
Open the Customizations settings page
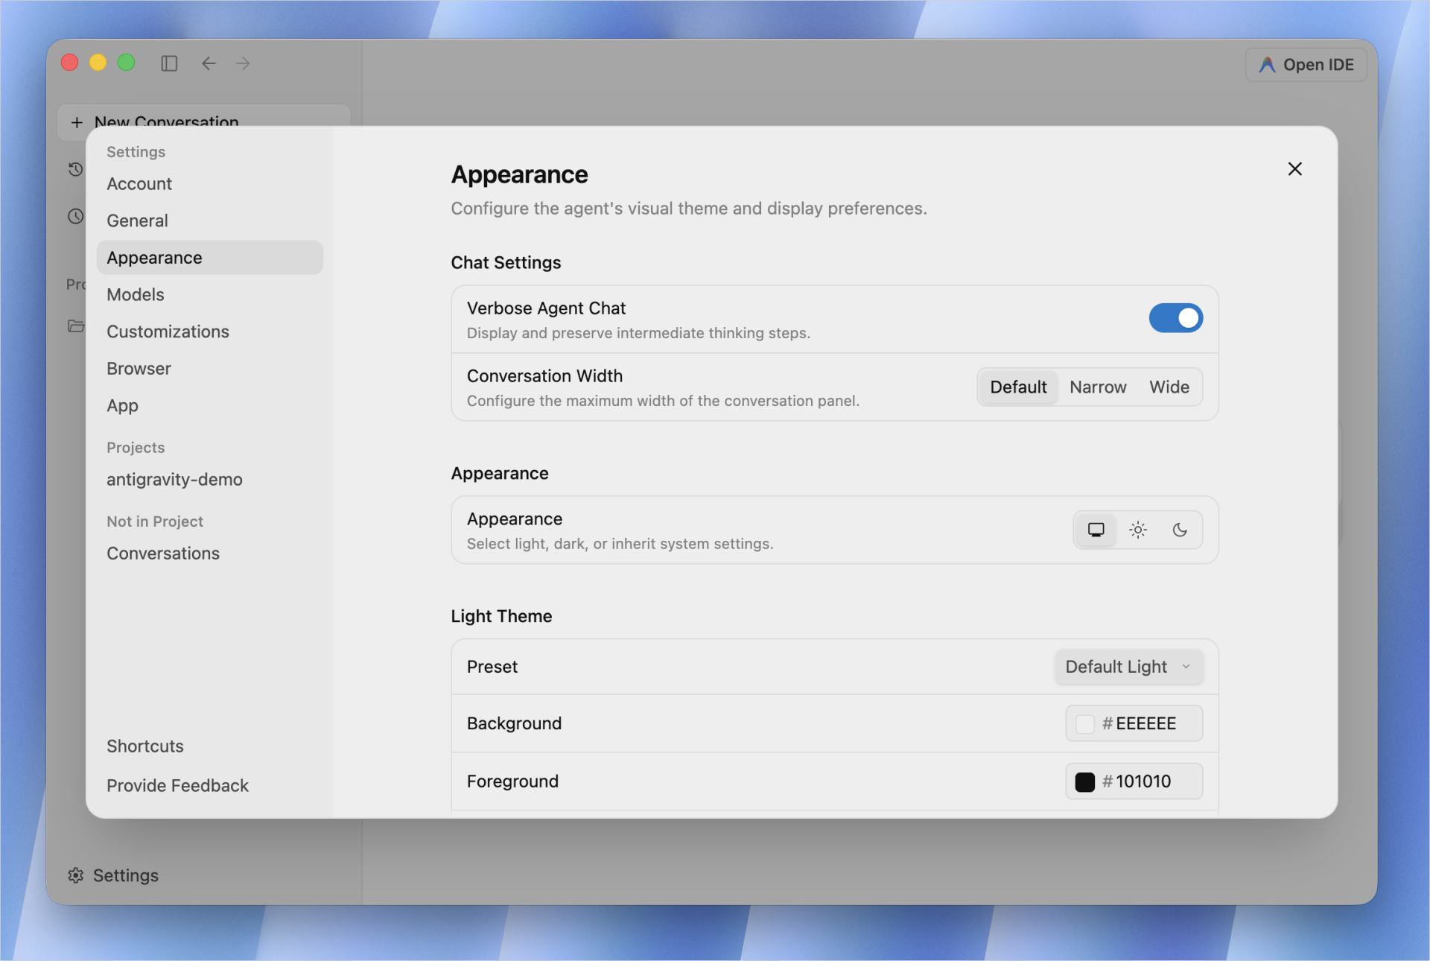[x=209, y=332]
